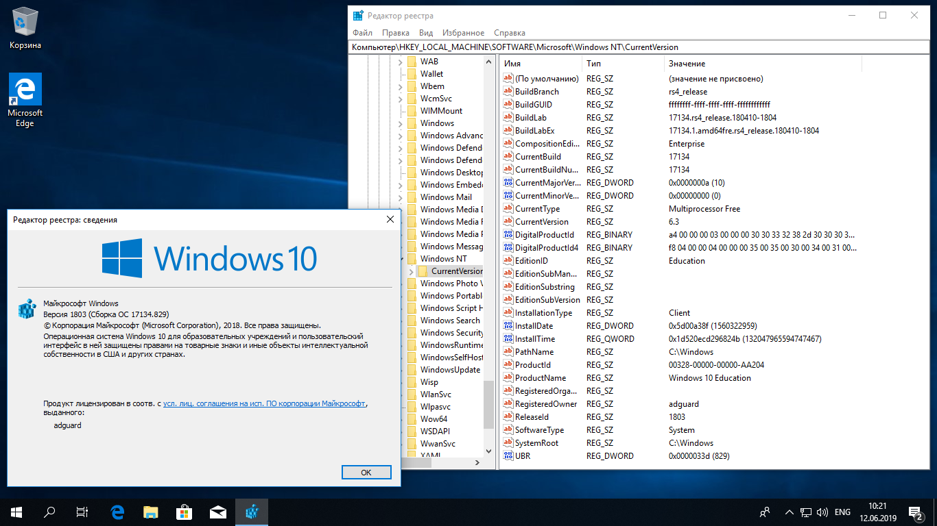
Task: Select the WSDAPI tree key
Action: coord(435,431)
